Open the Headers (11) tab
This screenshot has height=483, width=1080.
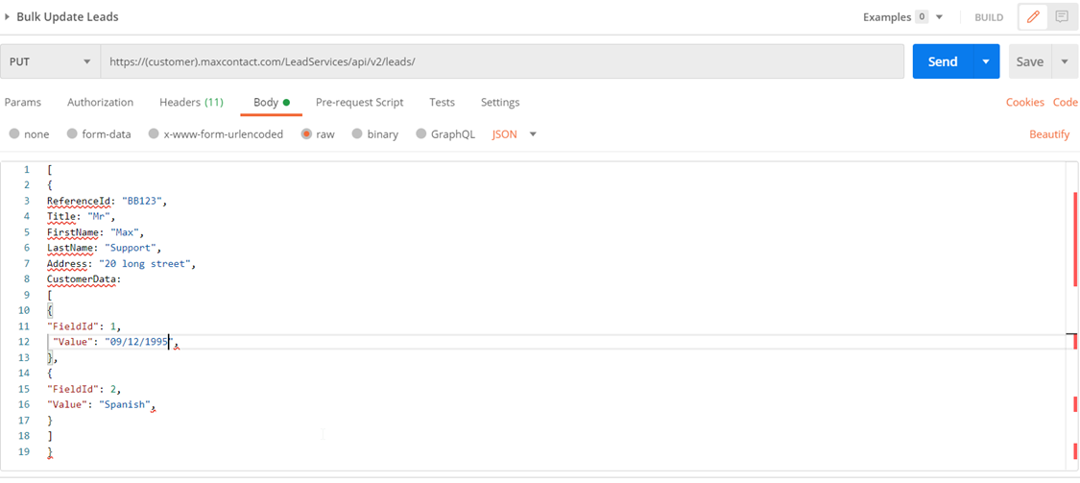click(191, 102)
